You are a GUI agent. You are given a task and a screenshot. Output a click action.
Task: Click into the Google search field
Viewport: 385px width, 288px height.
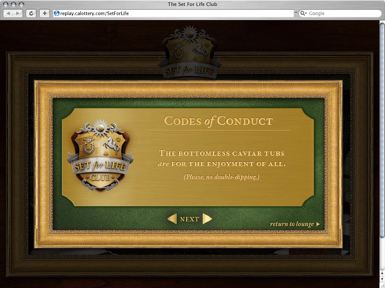(x=340, y=13)
